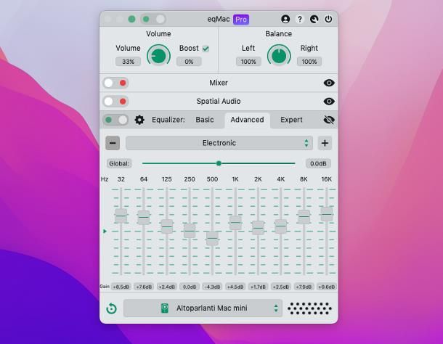The width and height of the screenshot is (443, 344).
Task: Click the -4.3dB gain field
Action: [x=213, y=287]
